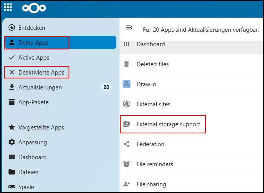The image size is (264, 193).
Task: Open Deaktivierte Apps category
Action: coord(41,73)
